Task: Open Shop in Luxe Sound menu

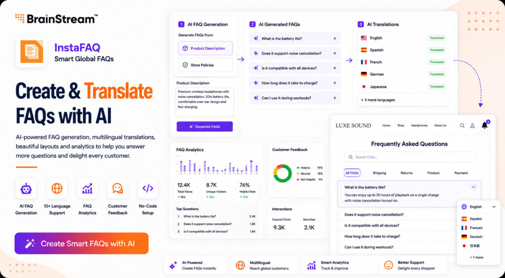Action: 400,125
